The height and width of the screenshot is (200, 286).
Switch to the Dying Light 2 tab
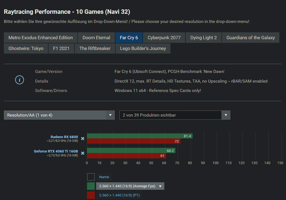[204, 38]
